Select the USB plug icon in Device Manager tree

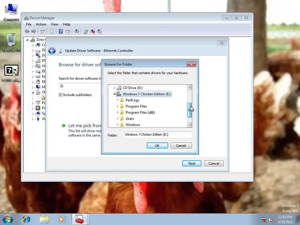(x=38, y=119)
